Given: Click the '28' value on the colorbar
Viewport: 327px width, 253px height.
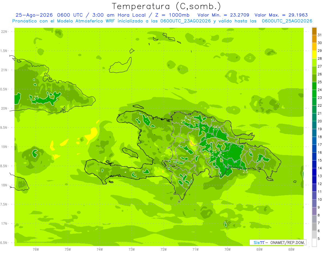Looking at the screenshot, I should (320, 58).
